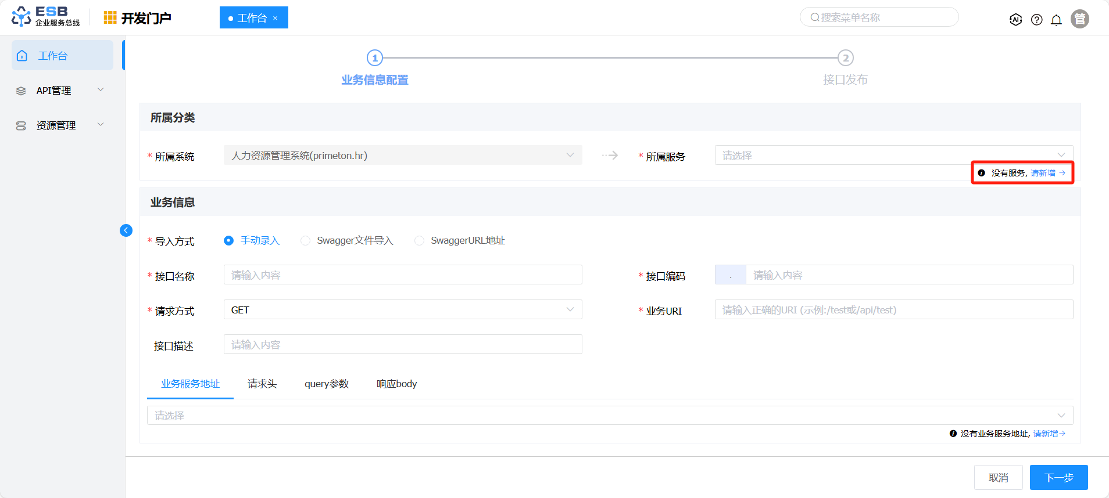1109x498 pixels.
Task: Choose Swagger文件导入 import method
Action: 306,241
